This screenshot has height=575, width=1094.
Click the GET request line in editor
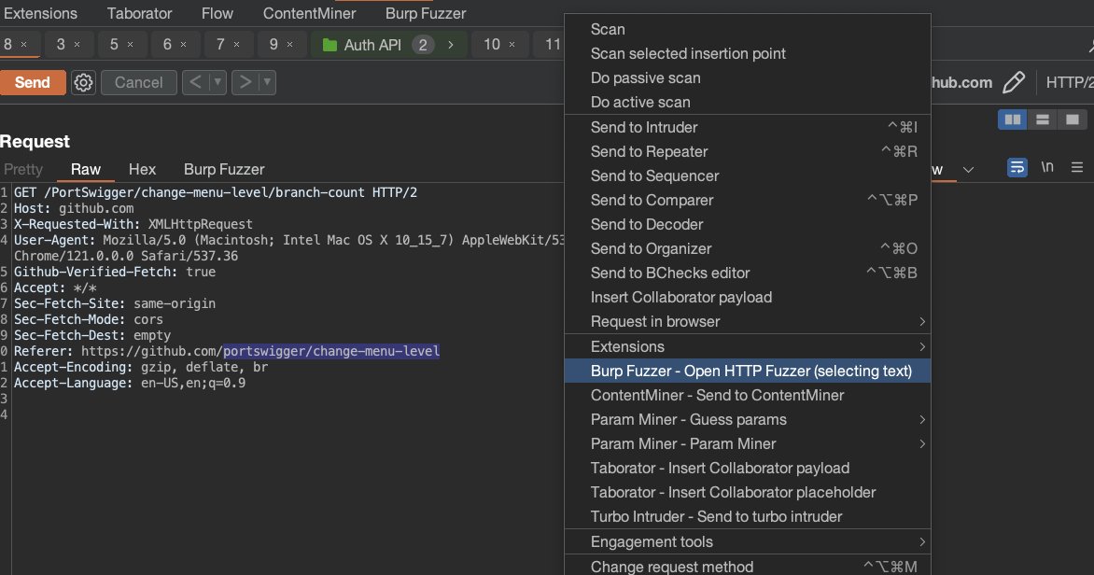[216, 192]
